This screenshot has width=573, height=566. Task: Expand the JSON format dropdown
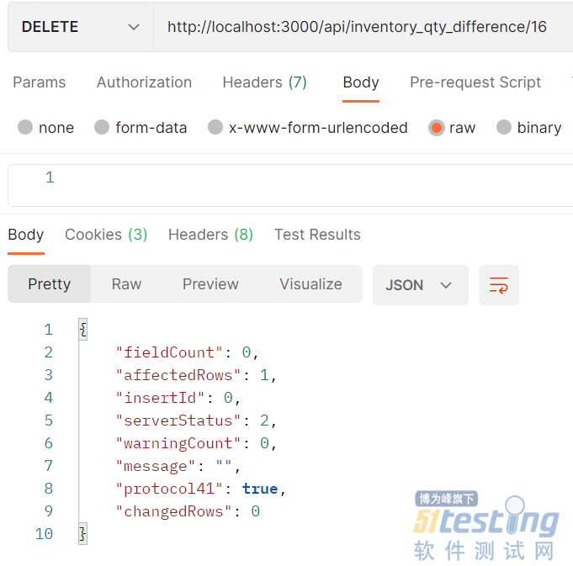[x=420, y=285]
